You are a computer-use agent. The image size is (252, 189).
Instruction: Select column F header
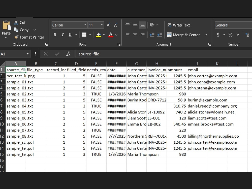[x=116, y=64]
